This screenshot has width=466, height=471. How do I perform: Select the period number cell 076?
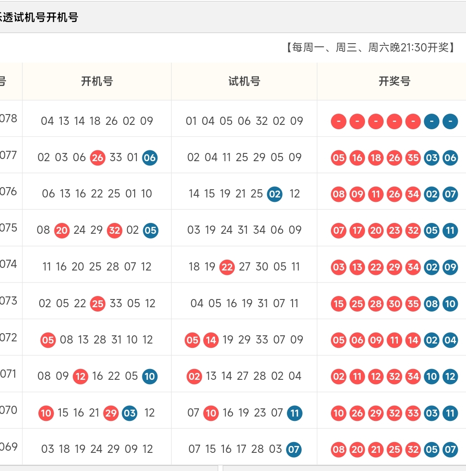(x=8, y=191)
